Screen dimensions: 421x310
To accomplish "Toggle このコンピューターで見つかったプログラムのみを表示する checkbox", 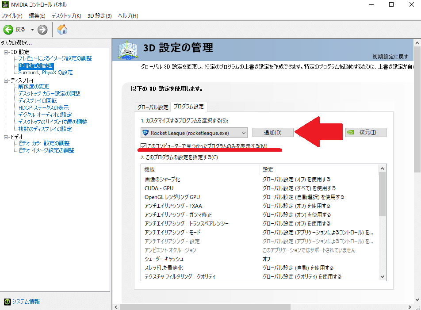I will coord(143,146).
